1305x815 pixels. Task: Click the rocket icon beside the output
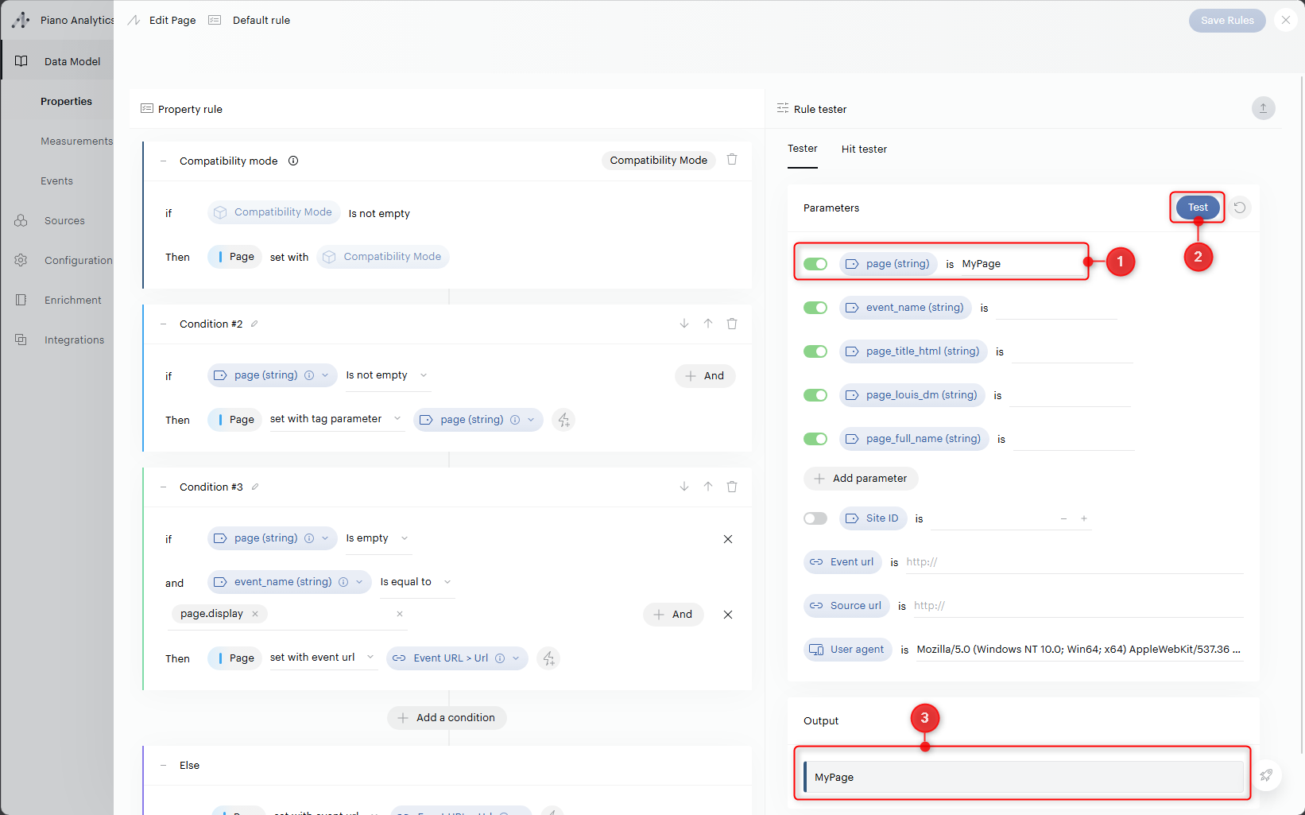1266,775
